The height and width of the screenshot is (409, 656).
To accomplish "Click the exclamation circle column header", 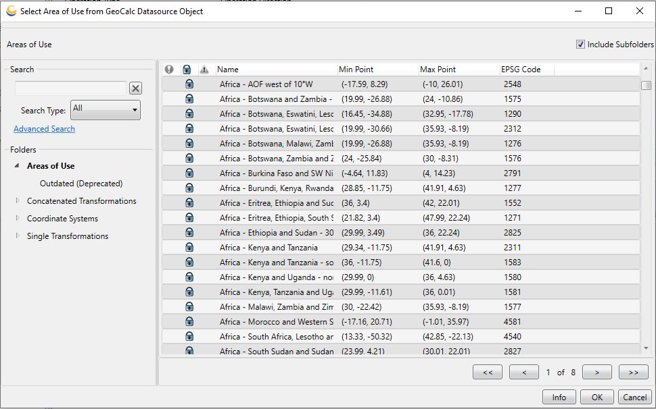I will 169,70.
